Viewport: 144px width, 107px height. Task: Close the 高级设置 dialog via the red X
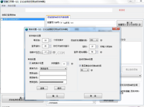tap(116, 29)
